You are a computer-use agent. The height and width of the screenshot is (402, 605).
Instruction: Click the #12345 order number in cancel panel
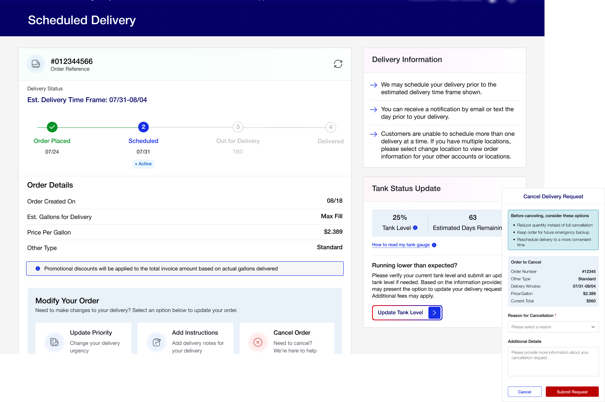589,272
